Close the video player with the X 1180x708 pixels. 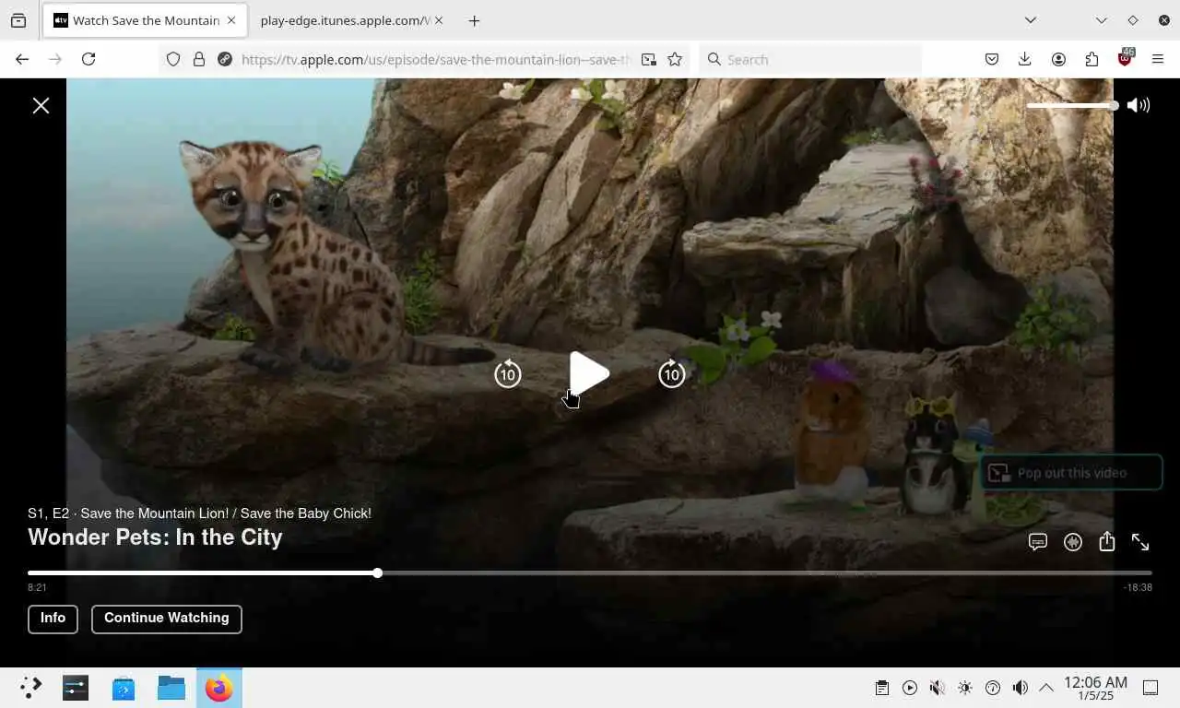coord(41,105)
